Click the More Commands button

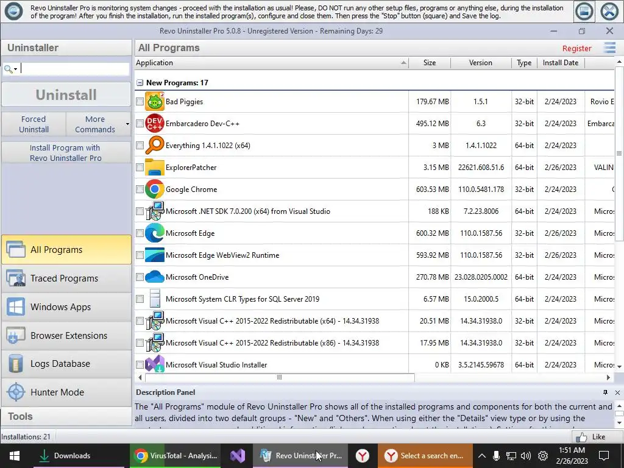[94, 124]
